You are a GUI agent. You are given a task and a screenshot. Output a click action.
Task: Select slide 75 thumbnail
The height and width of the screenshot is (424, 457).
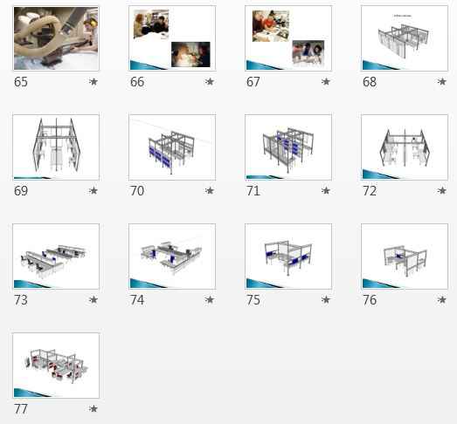click(288, 256)
